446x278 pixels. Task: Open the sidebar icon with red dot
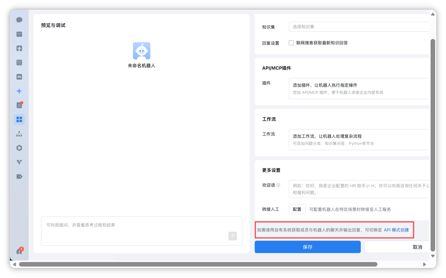click(x=19, y=105)
